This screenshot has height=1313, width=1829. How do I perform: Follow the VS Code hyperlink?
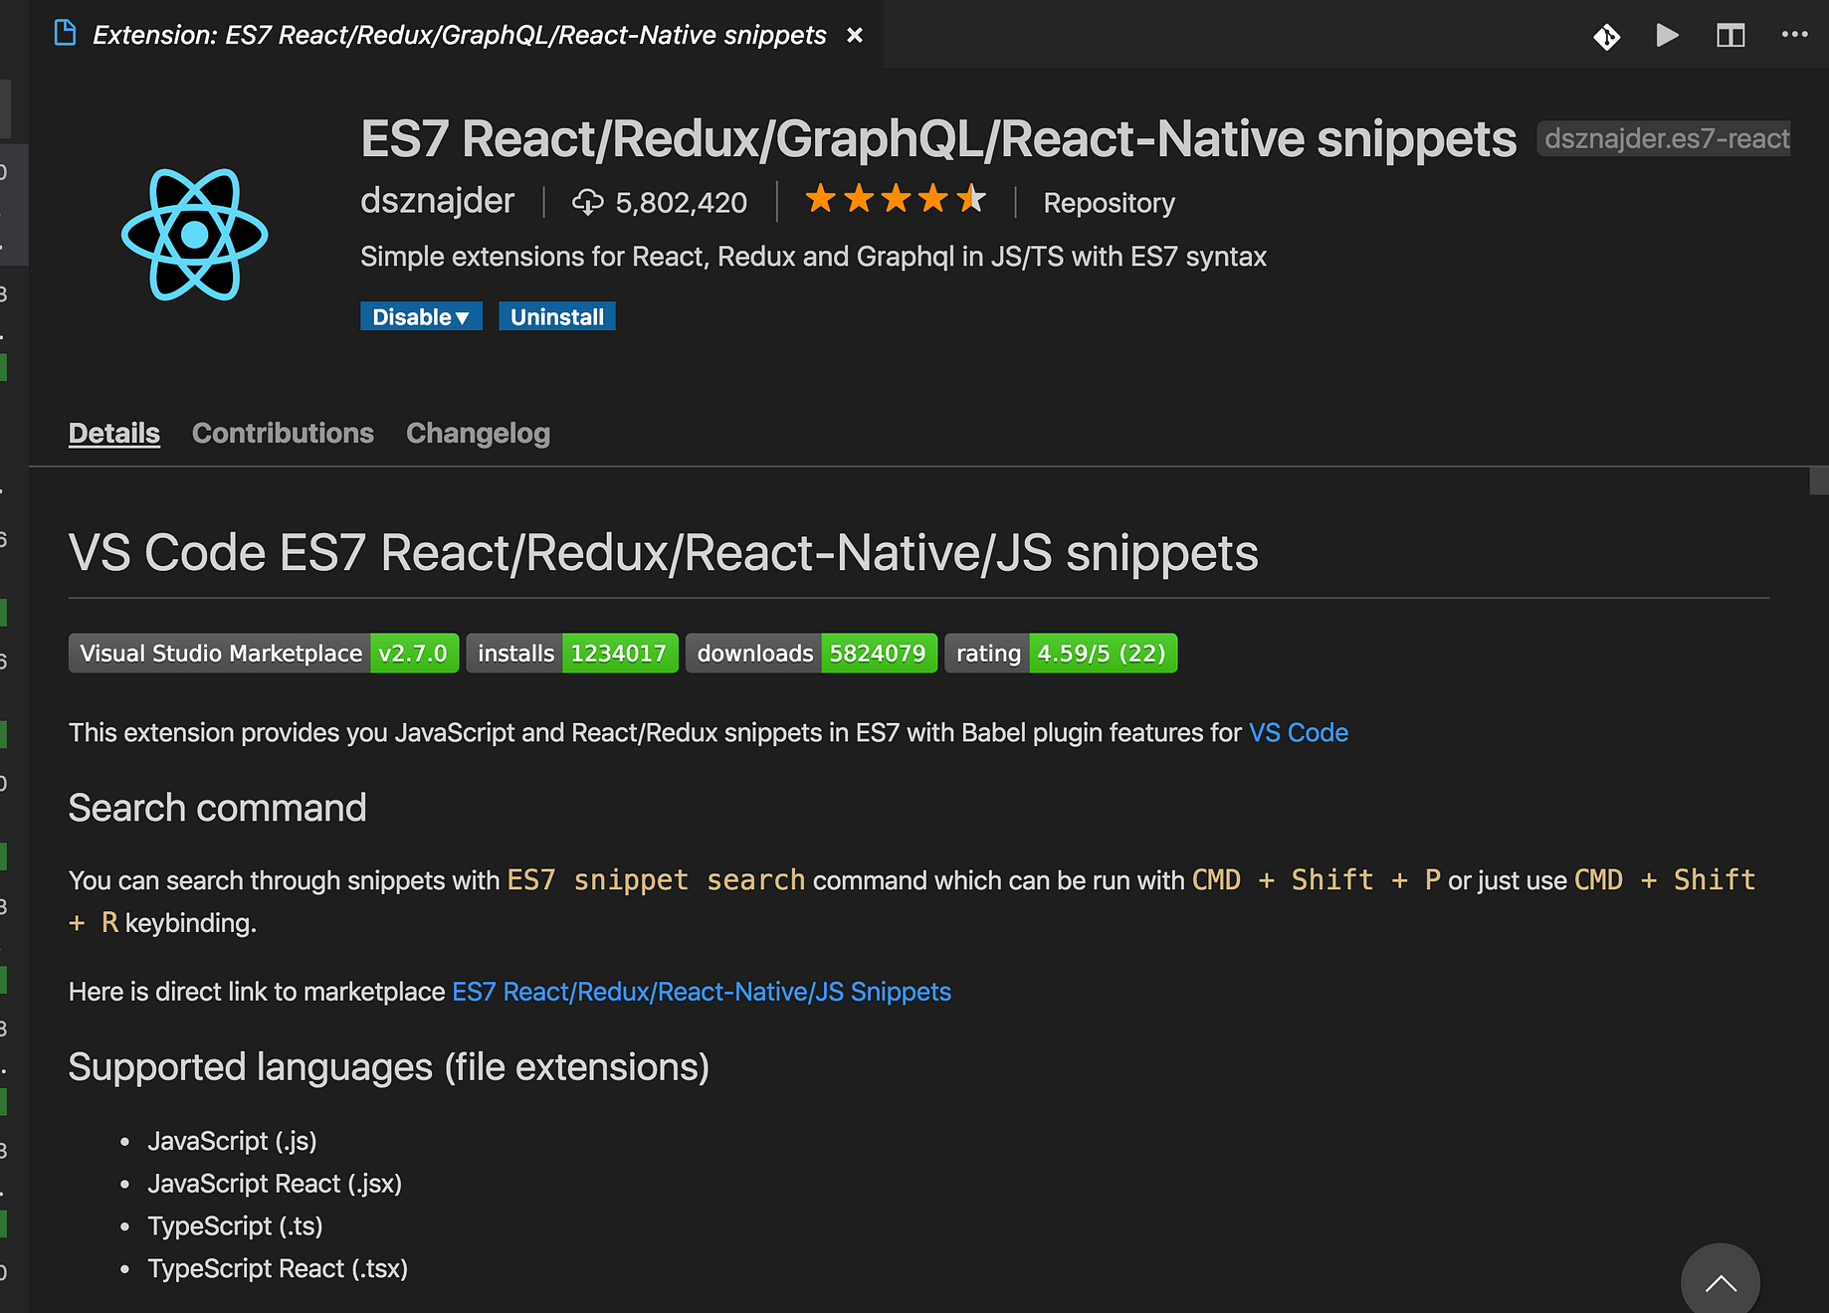[x=1298, y=733]
